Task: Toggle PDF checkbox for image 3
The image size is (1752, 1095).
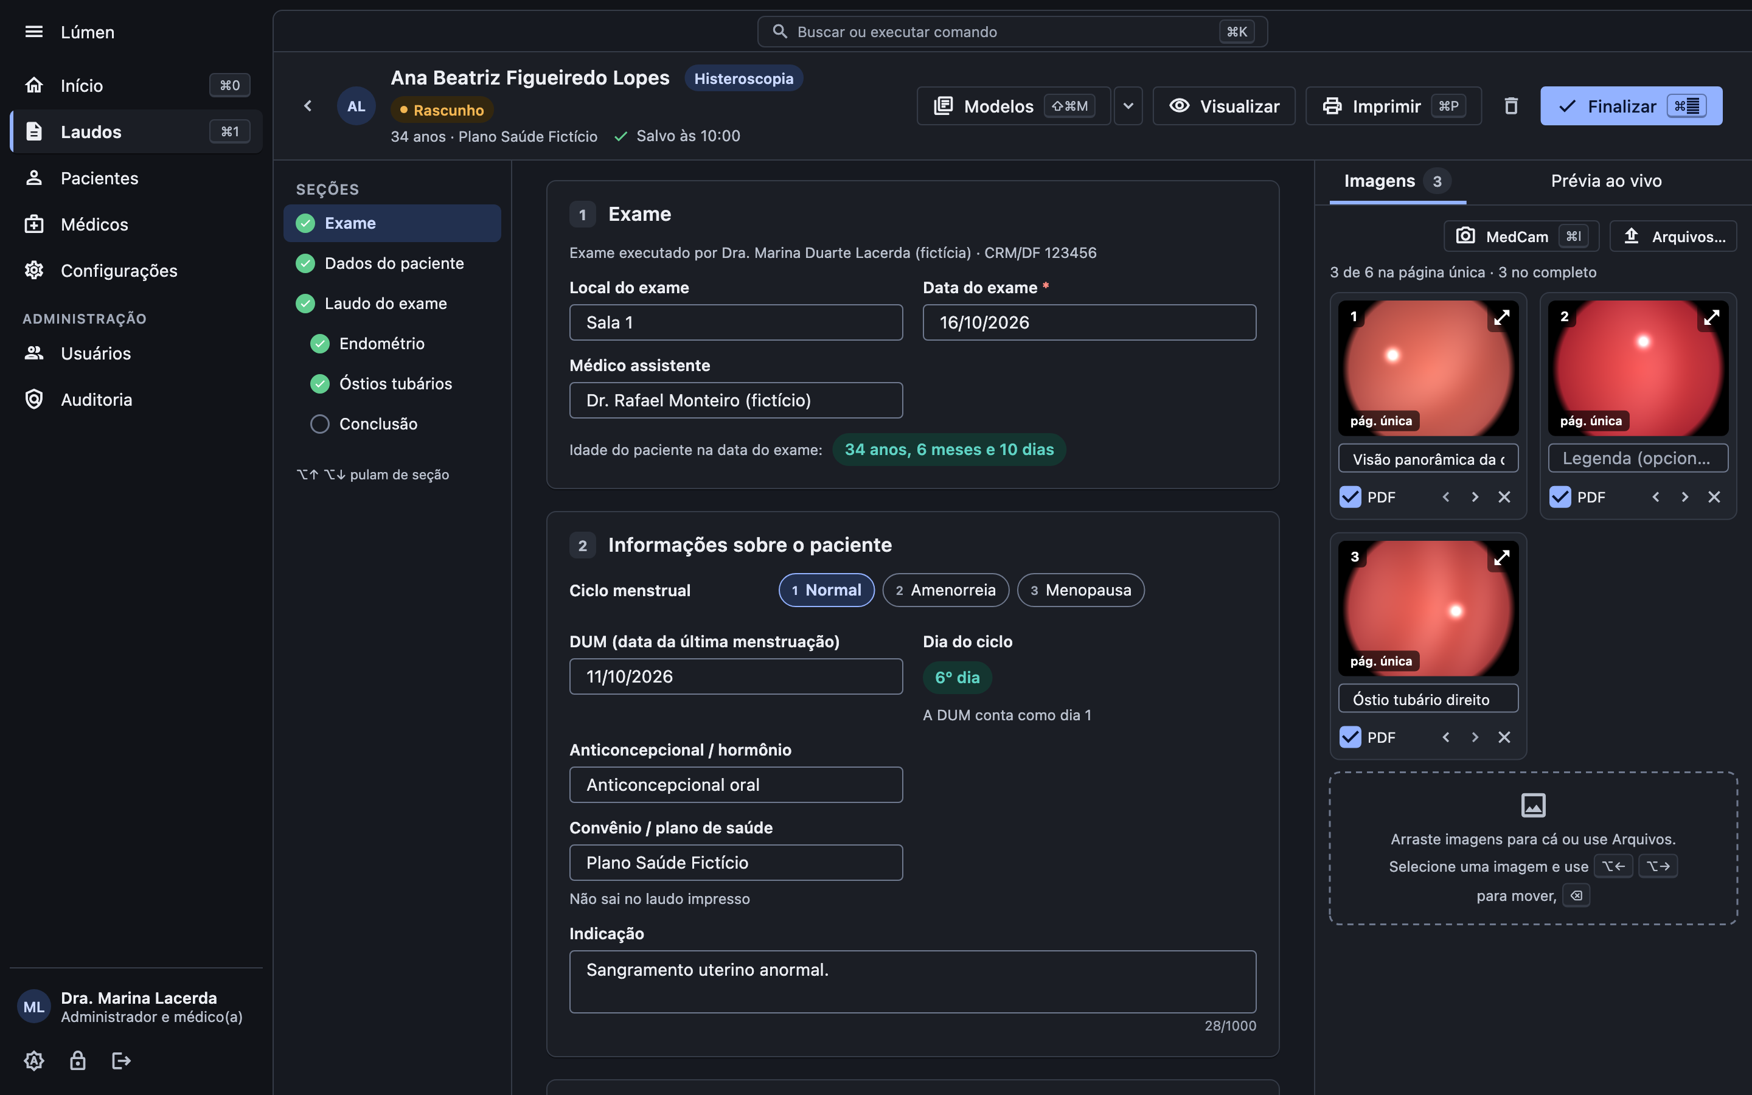Action: (1350, 737)
